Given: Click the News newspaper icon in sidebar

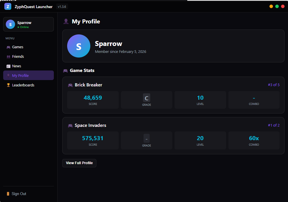Looking at the screenshot, I should (8, 66).
